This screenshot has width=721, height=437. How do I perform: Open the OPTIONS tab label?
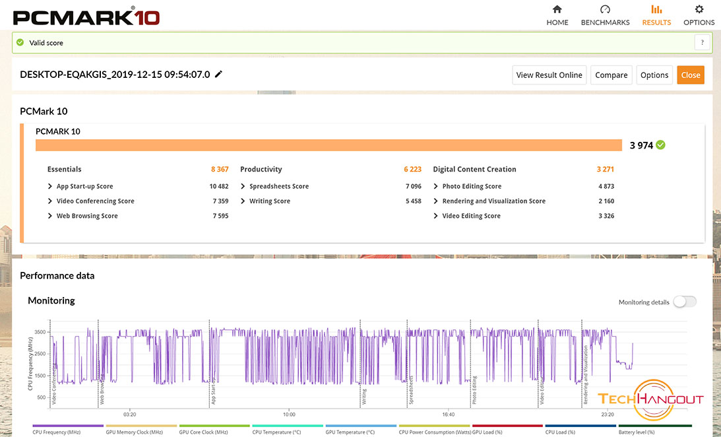tap(699, 22)
